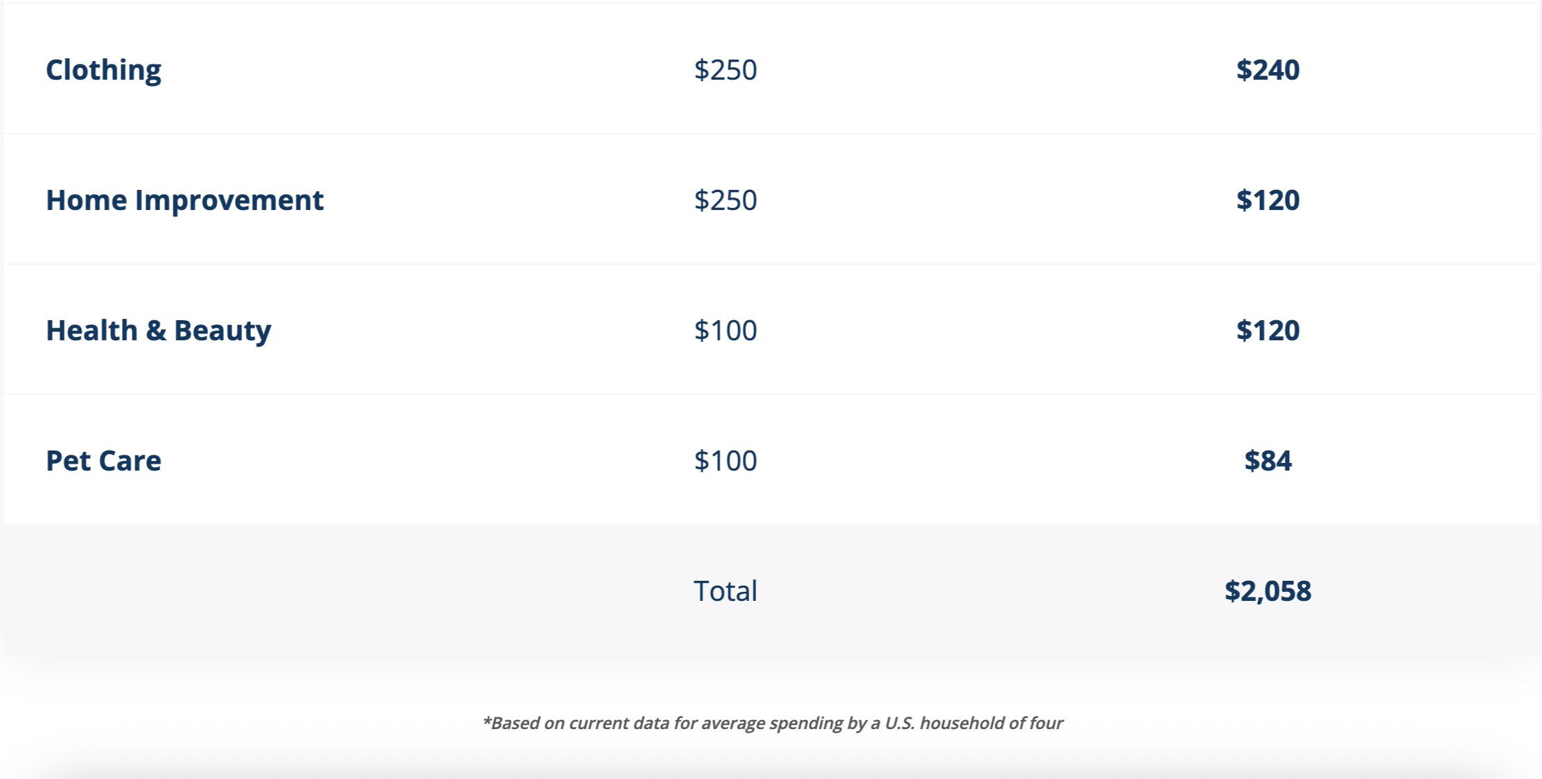The height and width of the screenshot is (779, 1542).
Task: Click the $120 Home Improvement savings
Action: click(x=1268, y=200)
